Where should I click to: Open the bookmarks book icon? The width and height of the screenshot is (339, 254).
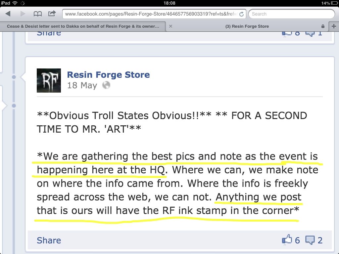tap(38, 14)
